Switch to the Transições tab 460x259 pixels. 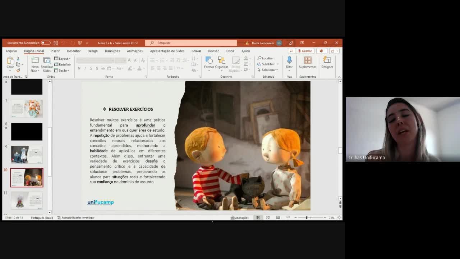112,51
